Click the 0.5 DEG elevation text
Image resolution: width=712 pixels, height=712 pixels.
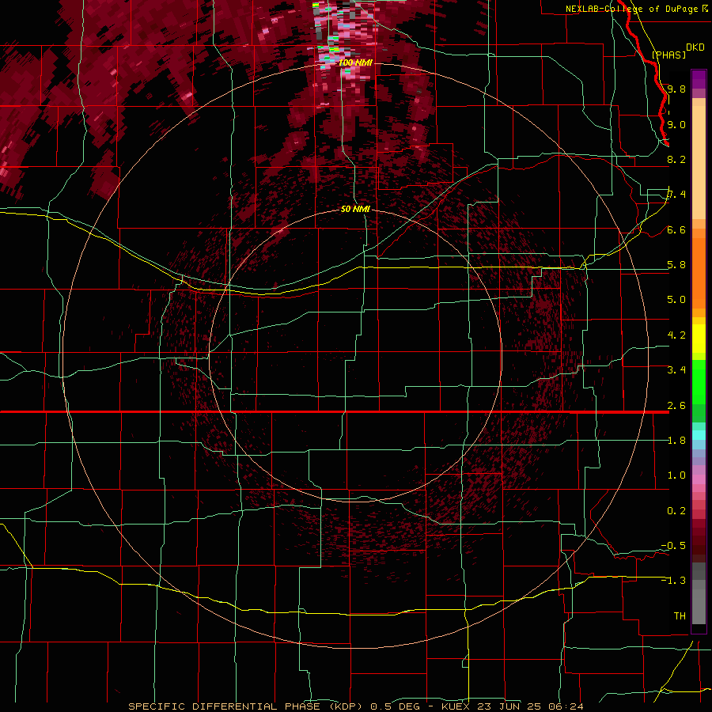coord(394,706)
